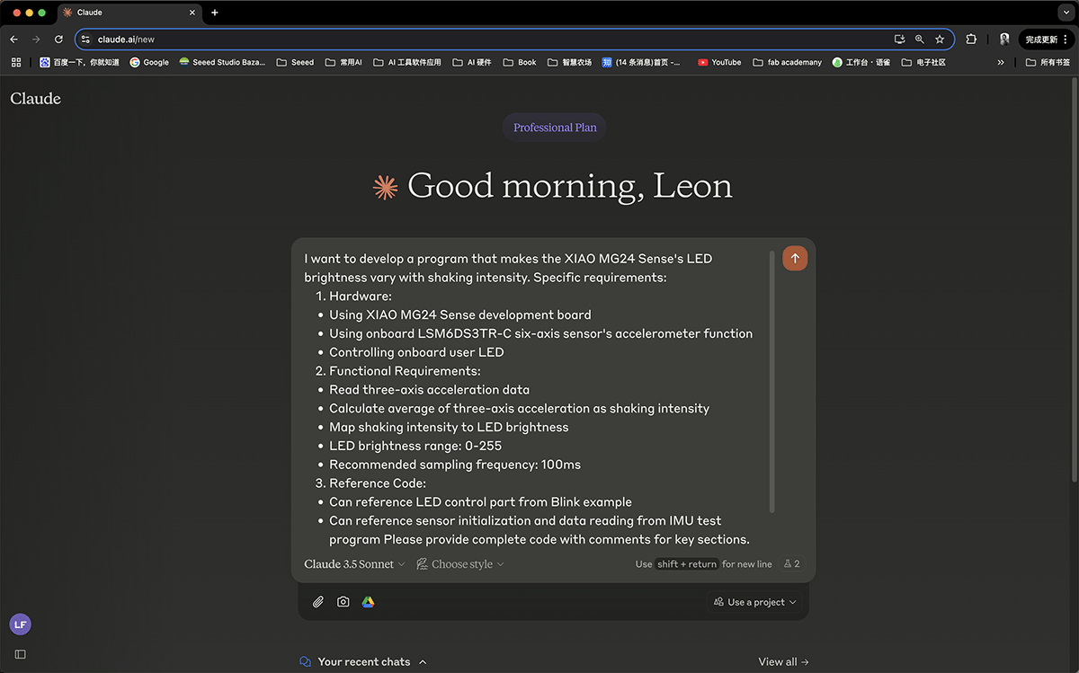Open the (14 条消息)首页 bookmark
The image size is (1079, 673).
(641, 62)
